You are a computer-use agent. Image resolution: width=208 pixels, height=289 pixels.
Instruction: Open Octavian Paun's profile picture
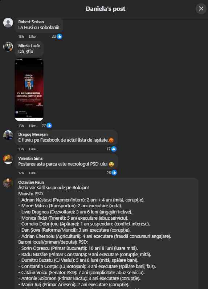pyautogui.click(x=8, y=183)
